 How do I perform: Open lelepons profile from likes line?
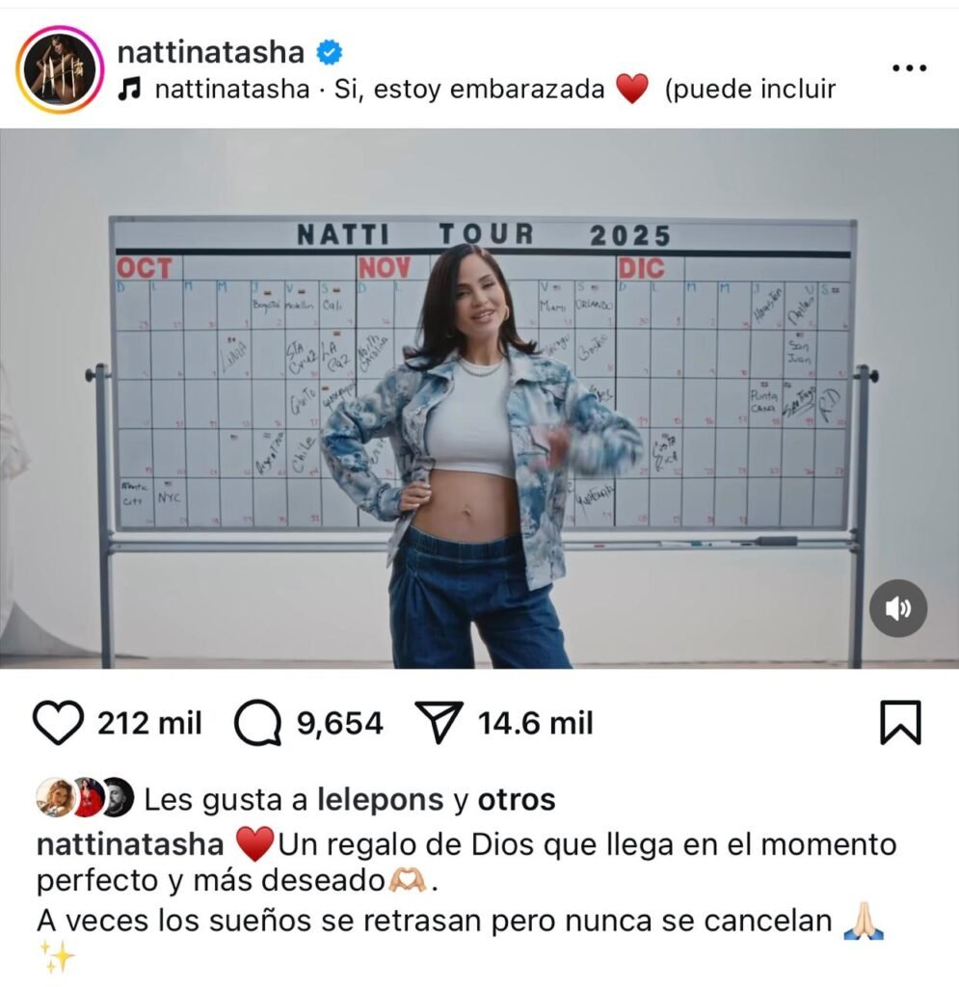(381, 801)
